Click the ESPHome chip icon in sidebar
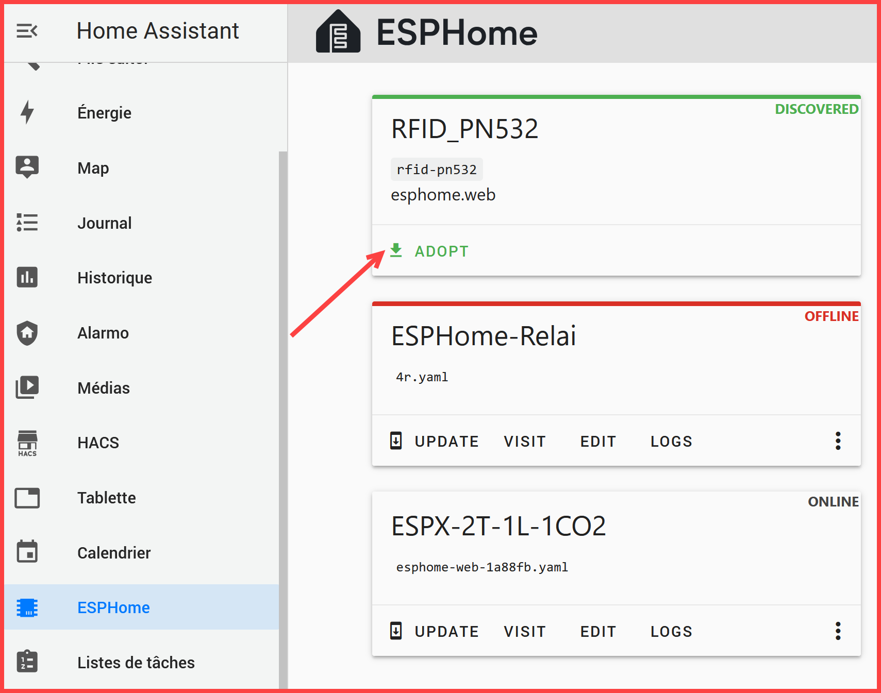 (27, 607)
